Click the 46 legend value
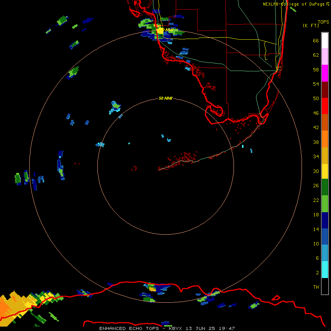This screenshot has width=331, height=331. [x=316, y=113]
